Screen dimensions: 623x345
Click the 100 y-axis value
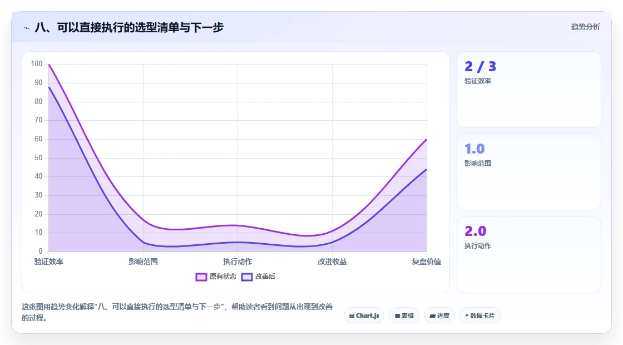(37, 63)
